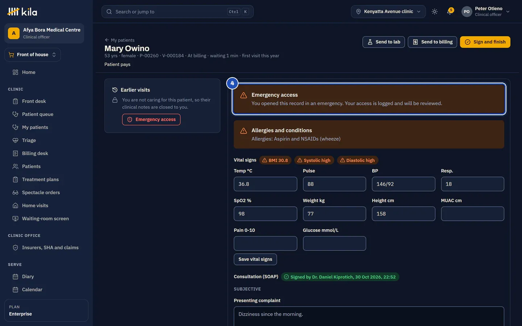Click the Presenting complaint text area

369,316
